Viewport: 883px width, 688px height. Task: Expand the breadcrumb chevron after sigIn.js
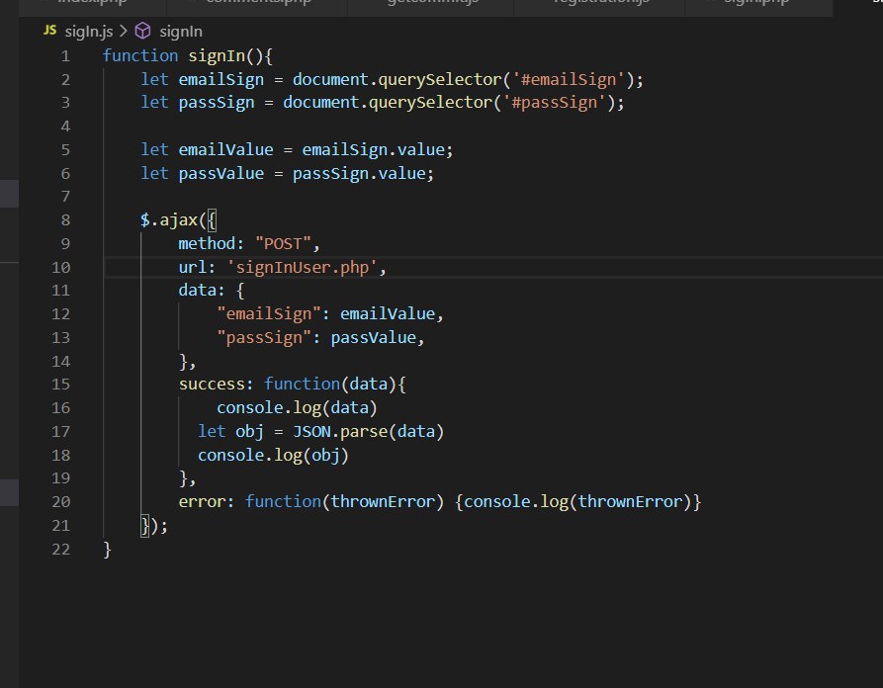pyautogui.click(x=124, y=31)
